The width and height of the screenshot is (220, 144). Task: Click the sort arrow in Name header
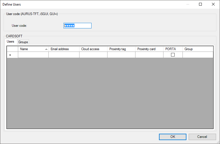pyautogui.click(x=46, y=49)
